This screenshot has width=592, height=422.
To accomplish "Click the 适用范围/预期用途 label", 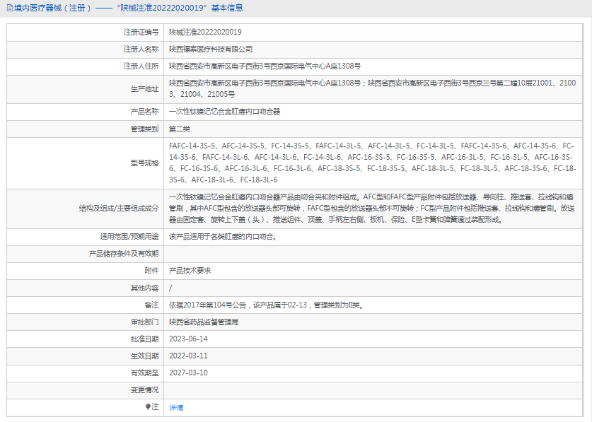I will click(x=129, y=237).
